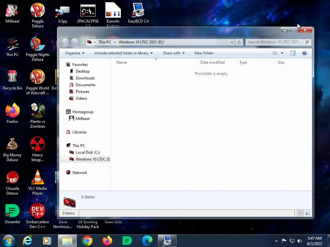Expand Include selected folder in library menu
This screenshot has height=247, width=330.
click(123, 53)
